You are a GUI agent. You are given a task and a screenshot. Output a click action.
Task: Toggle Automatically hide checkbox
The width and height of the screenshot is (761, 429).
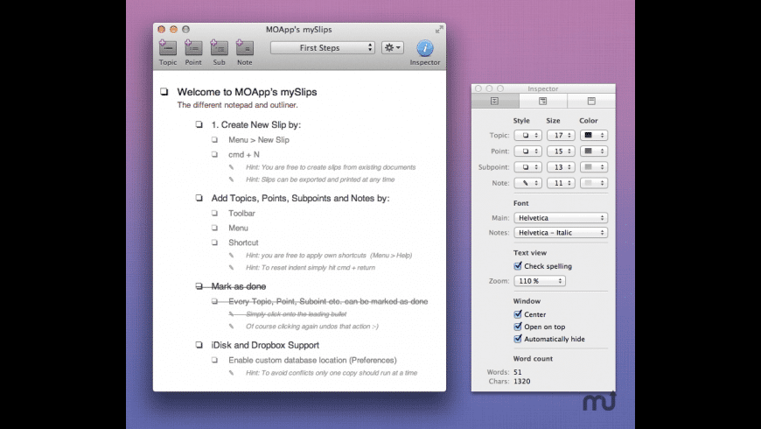[x=518, y=339]
